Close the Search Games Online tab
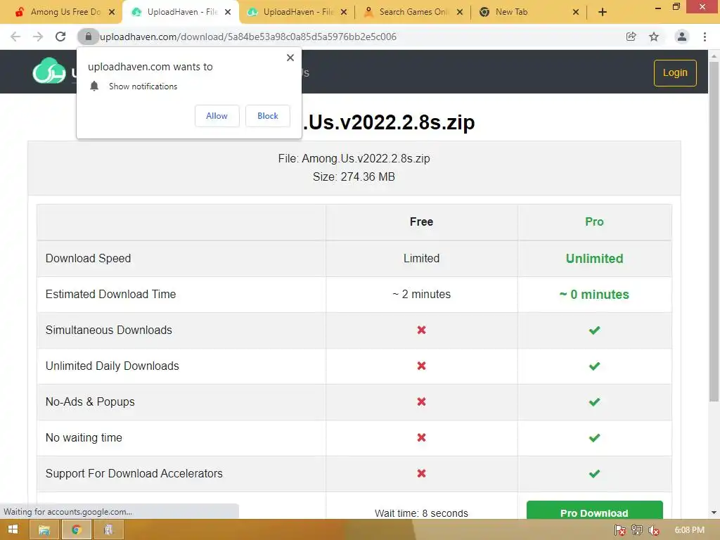This screenshot has height=540, width=720. [x=460, y=13]
